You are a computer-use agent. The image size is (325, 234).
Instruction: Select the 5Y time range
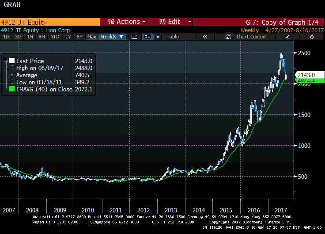[x=79, y=37]
